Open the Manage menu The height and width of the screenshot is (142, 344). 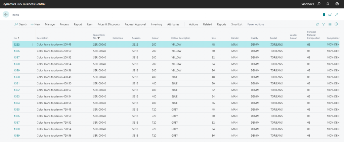tap(50, 24)
